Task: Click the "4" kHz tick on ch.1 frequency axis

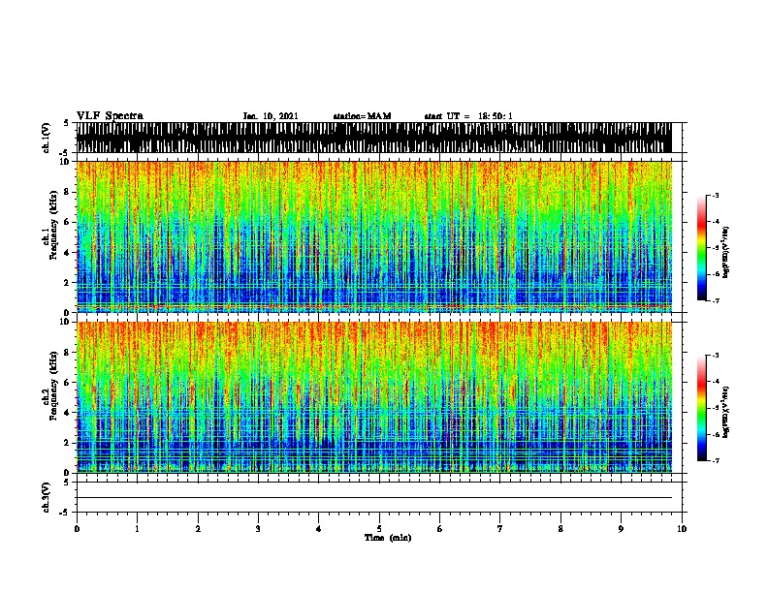Action: pos(68,253)
